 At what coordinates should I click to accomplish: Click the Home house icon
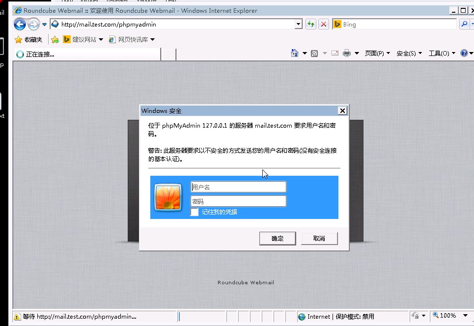tap(294, 53)
